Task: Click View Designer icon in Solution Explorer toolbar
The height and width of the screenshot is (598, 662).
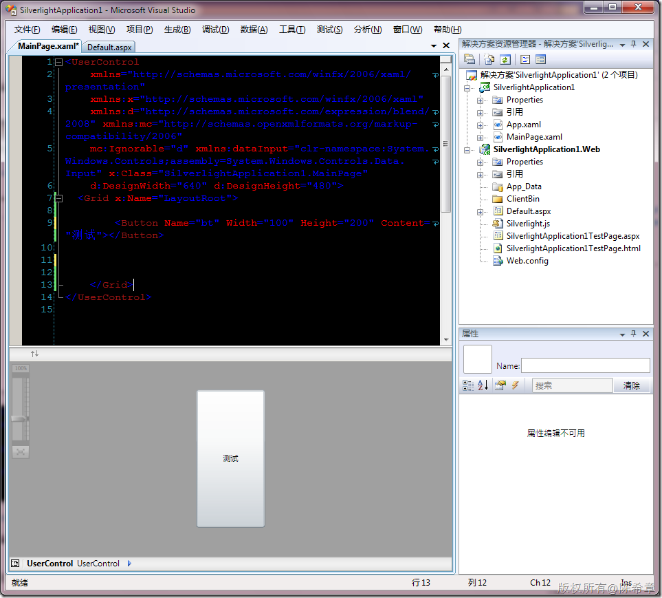Action: 541,59
